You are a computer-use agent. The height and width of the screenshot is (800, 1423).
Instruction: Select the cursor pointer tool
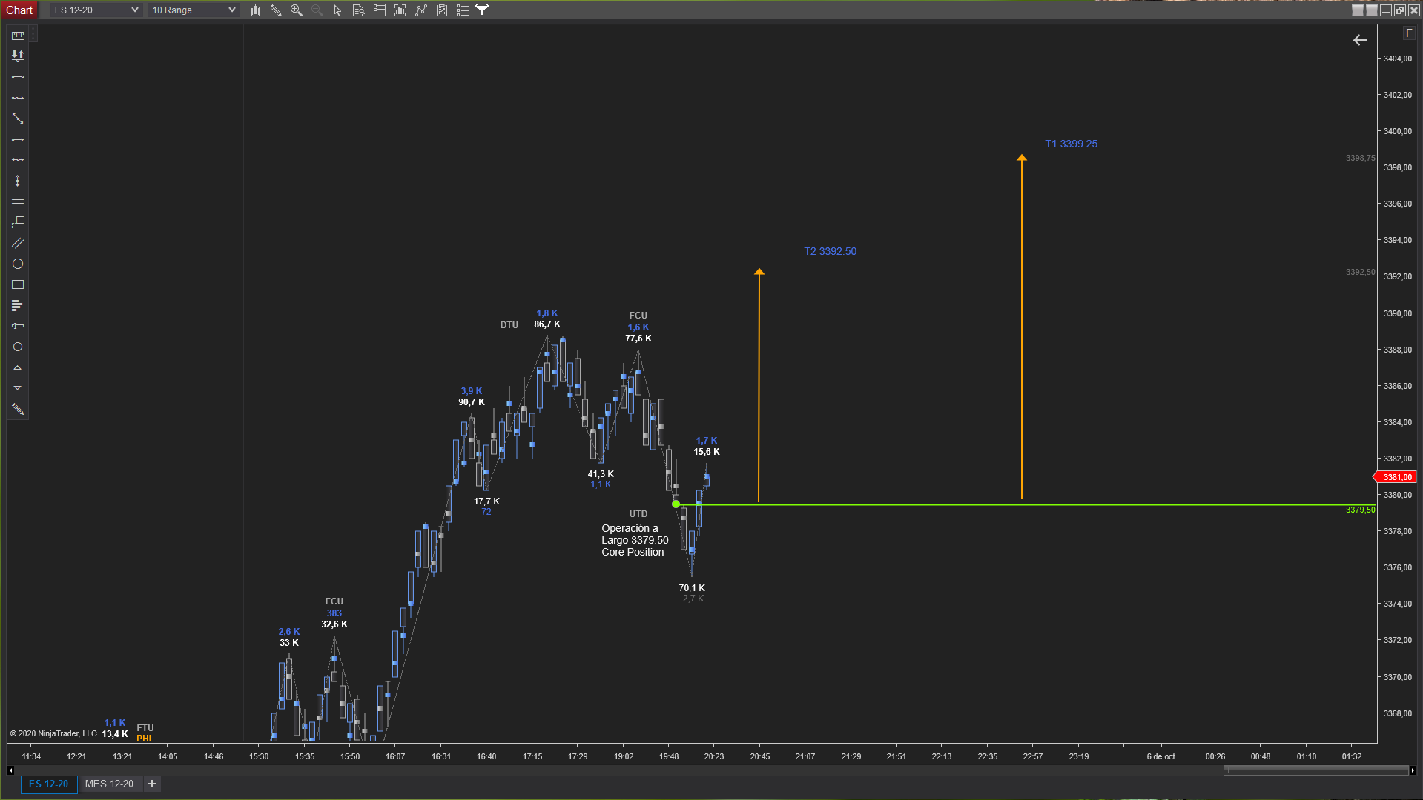337,10
